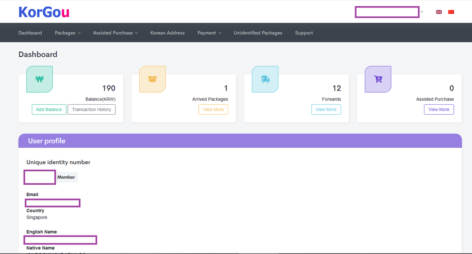Open Unidentified Packages page

tap(258, 33)
